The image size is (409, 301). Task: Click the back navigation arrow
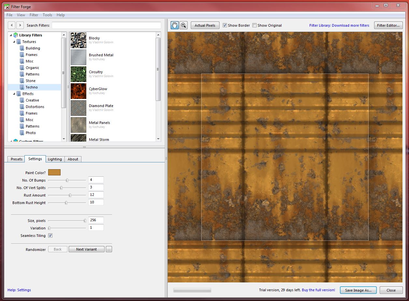[12, 25]
